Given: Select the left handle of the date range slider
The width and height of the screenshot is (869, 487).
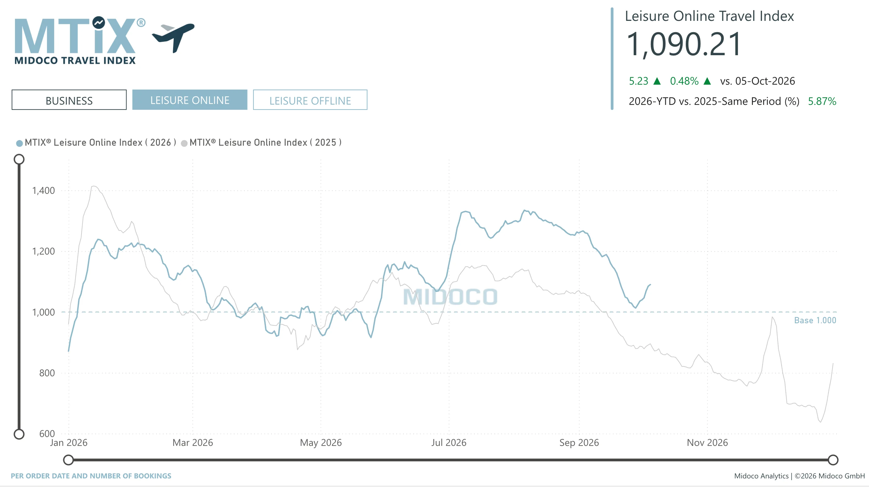Looking at the screenshot, I should (x=68, y=460).
